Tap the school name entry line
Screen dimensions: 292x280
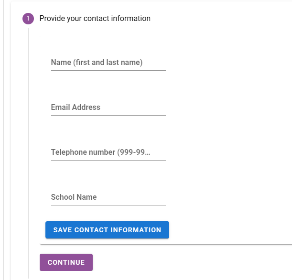[108, 197]
